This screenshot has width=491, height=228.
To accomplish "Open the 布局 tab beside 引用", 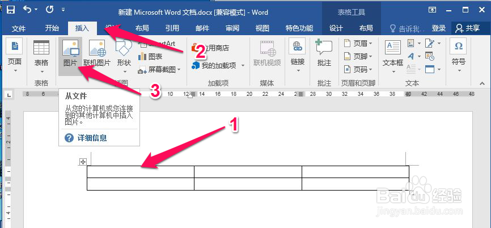I will pyautogui.click(x=142, y=28).
